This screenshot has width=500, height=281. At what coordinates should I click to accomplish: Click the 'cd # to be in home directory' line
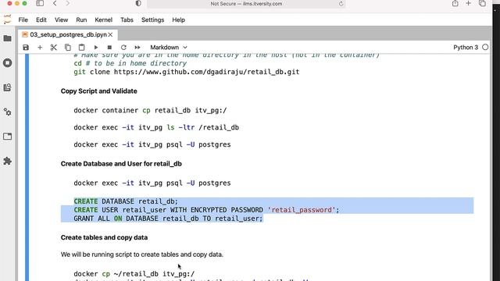tap(130, 63)
